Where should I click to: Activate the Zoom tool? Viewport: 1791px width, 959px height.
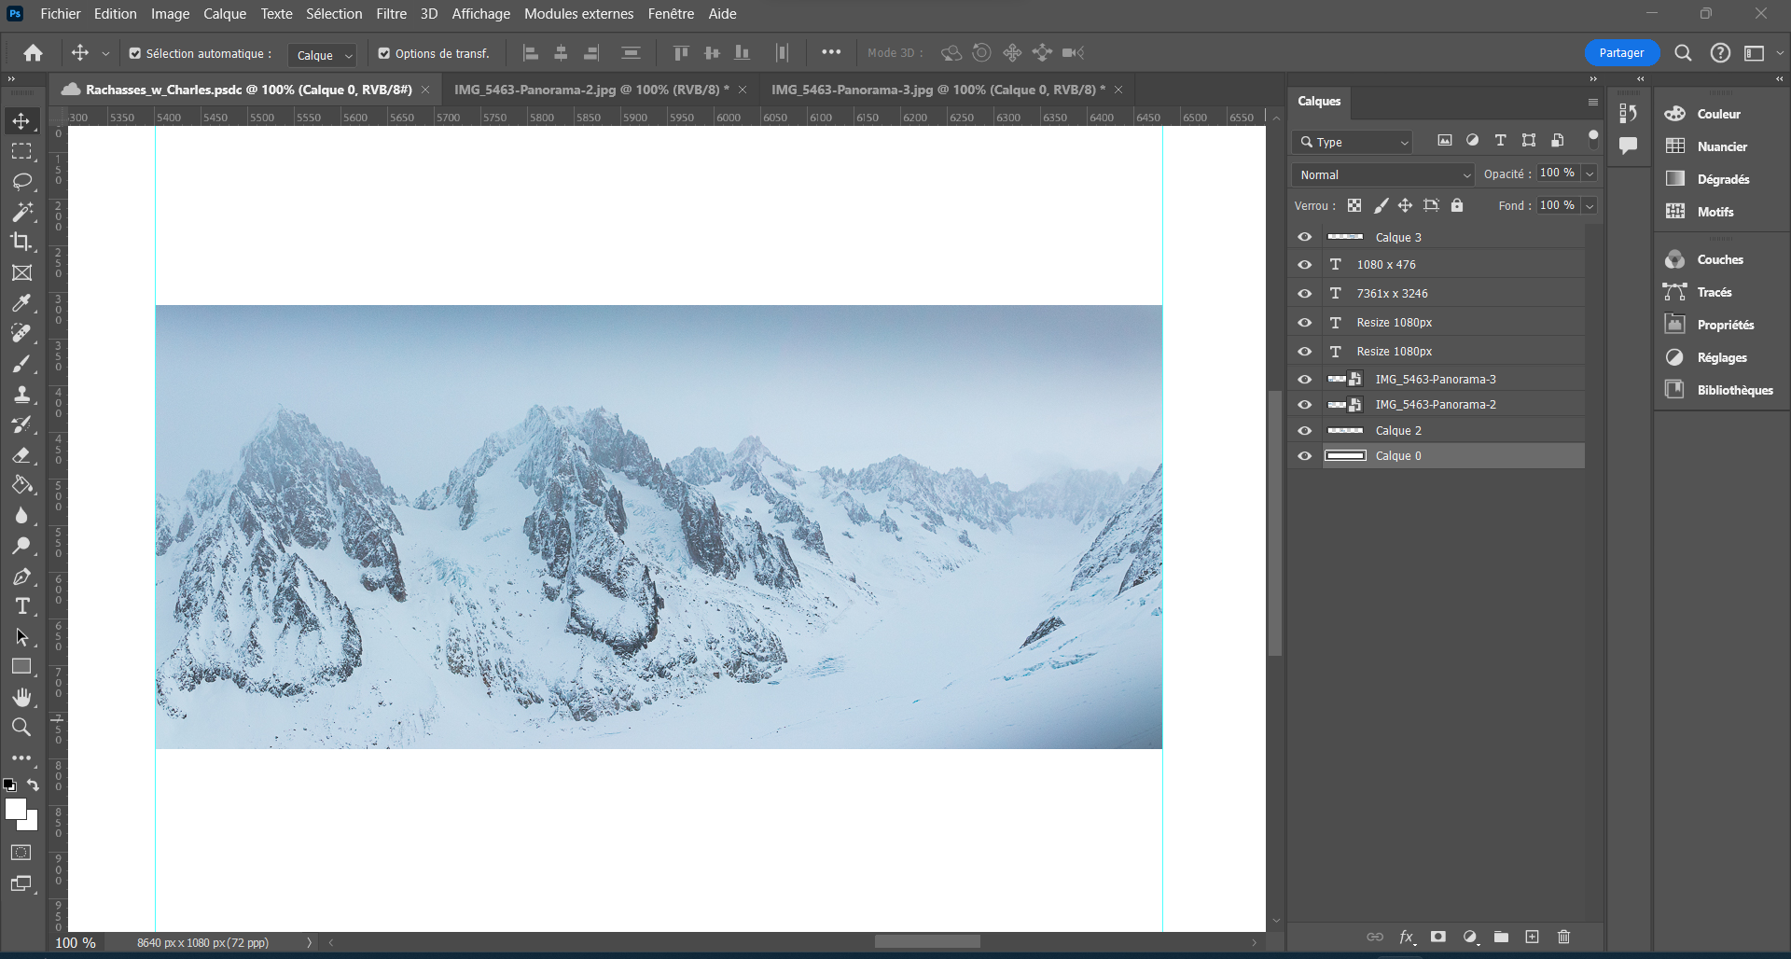22,727
